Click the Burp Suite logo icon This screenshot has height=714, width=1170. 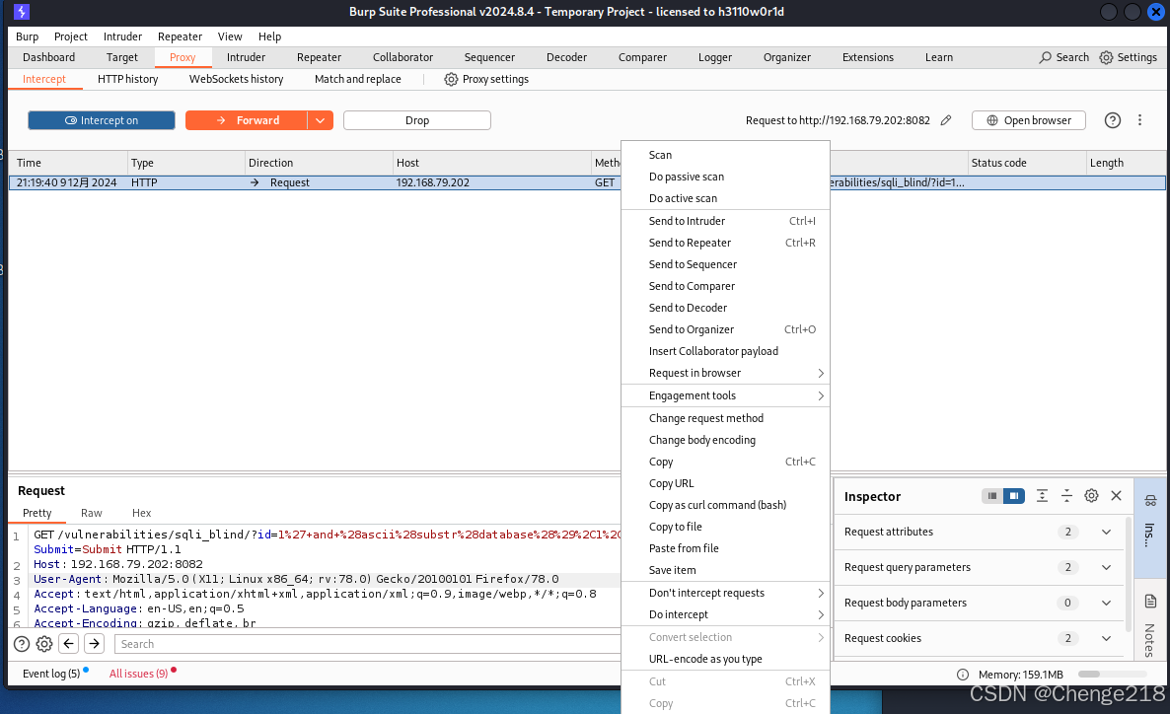point(22,12)
